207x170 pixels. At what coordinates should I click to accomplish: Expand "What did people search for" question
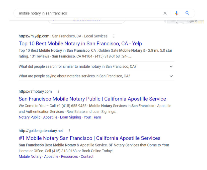point(171,66)
